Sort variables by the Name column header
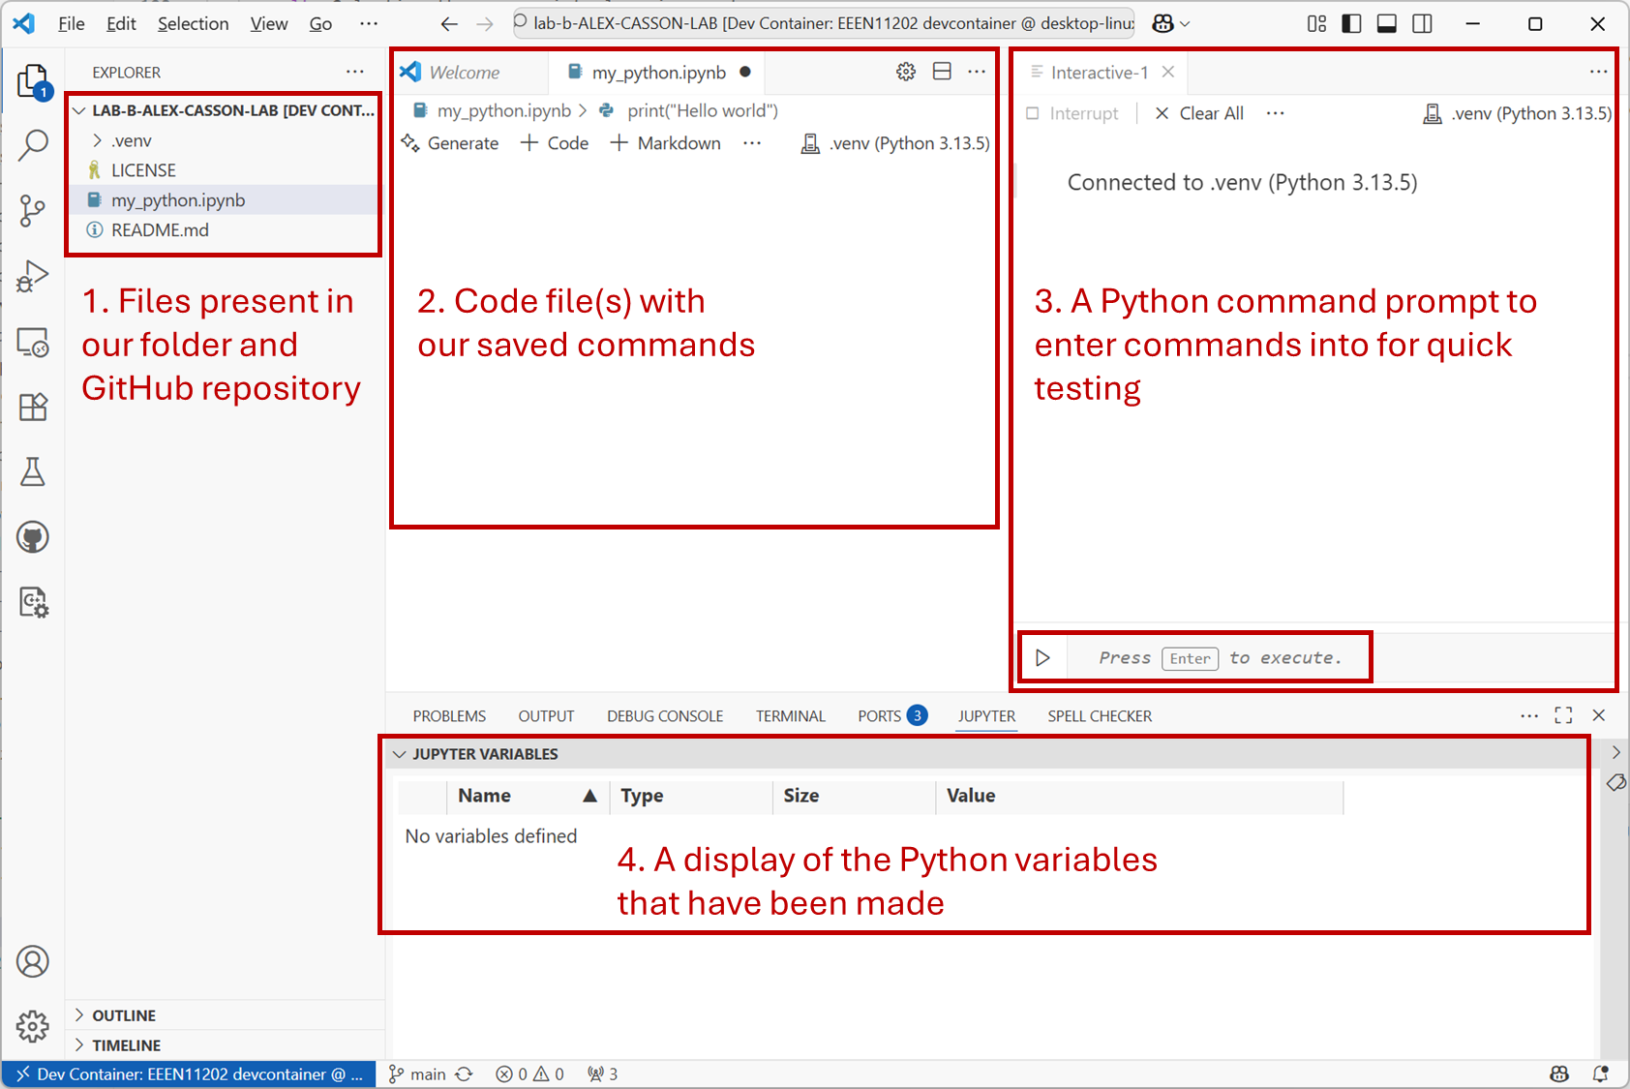This screenshot has height=1089, width=1630. (x=484, y=796)
